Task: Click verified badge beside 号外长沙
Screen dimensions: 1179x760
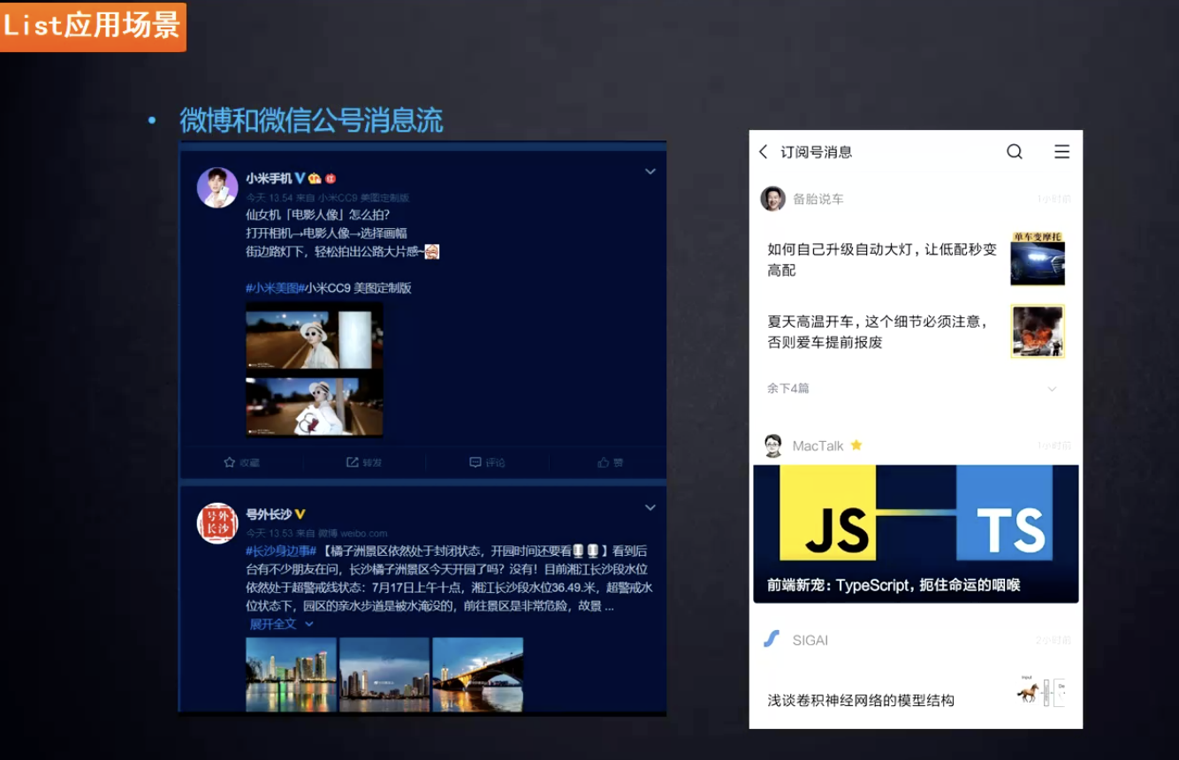Action: tap(300, 513)
